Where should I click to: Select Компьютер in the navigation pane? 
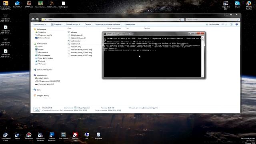coord(40,76)
